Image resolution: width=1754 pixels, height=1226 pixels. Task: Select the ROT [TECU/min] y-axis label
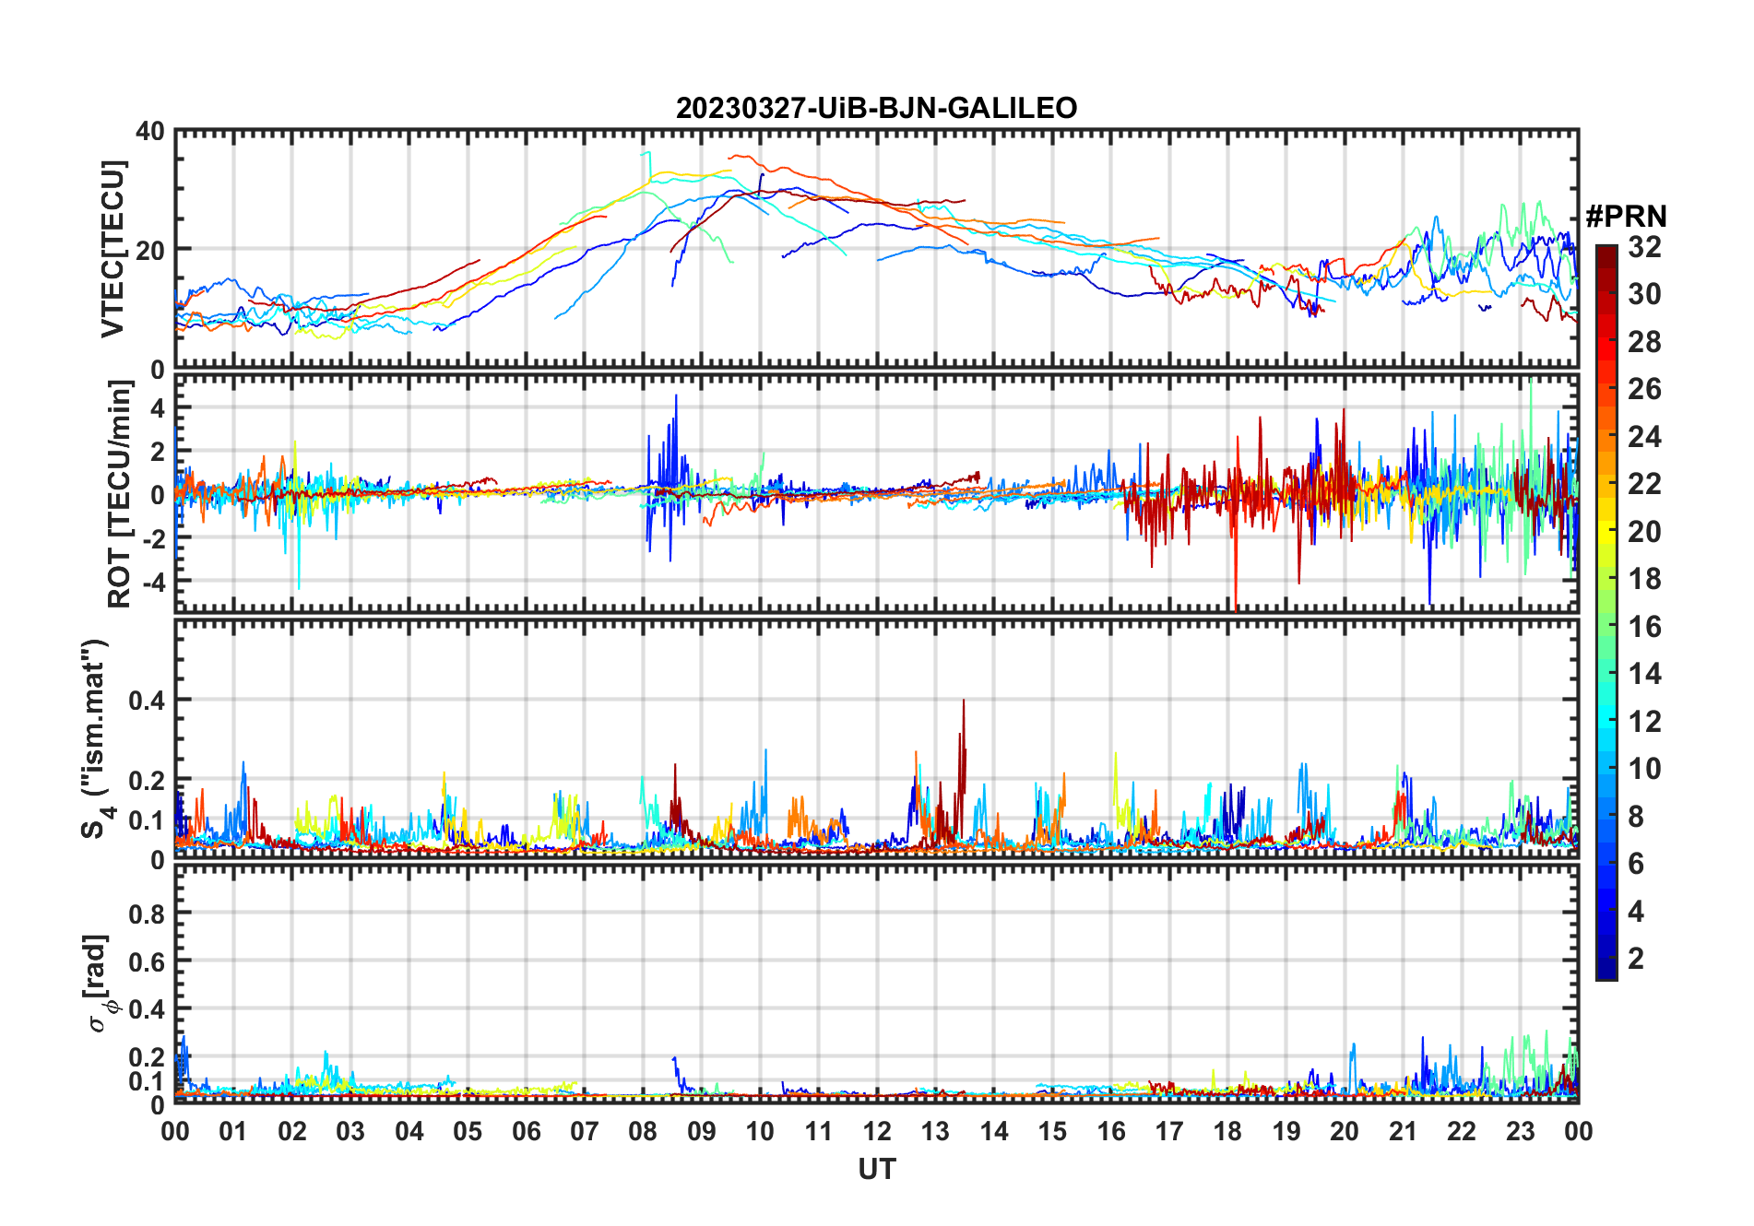(x=120, y=494)
